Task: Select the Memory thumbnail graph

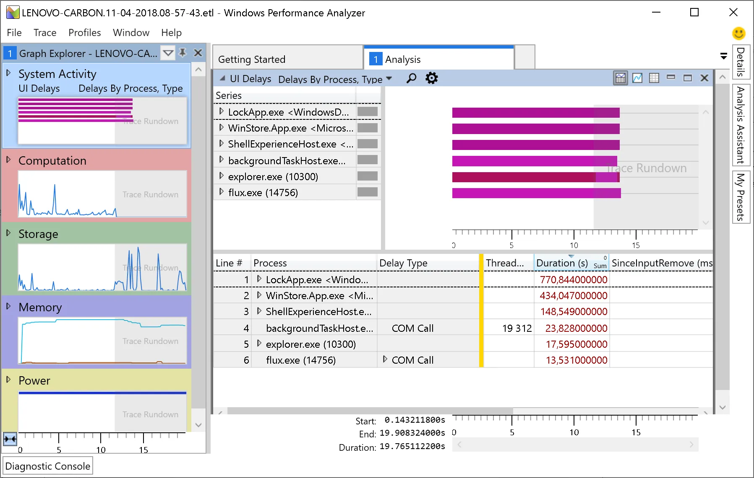Action: 102,341
